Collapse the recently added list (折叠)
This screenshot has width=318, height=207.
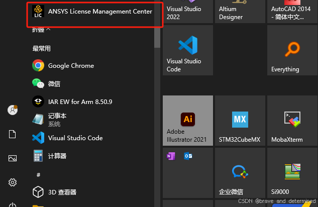pos(41,30)
